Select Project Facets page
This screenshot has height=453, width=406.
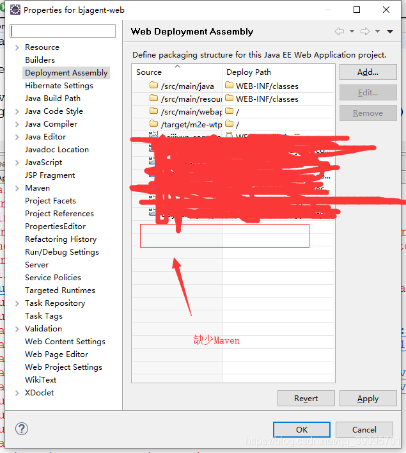(x=51, y=200)
